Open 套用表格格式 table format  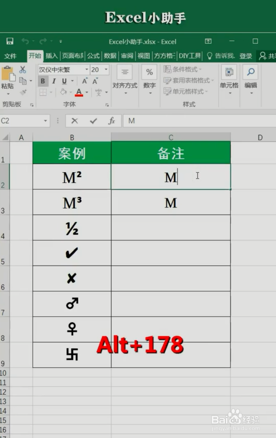189,80
